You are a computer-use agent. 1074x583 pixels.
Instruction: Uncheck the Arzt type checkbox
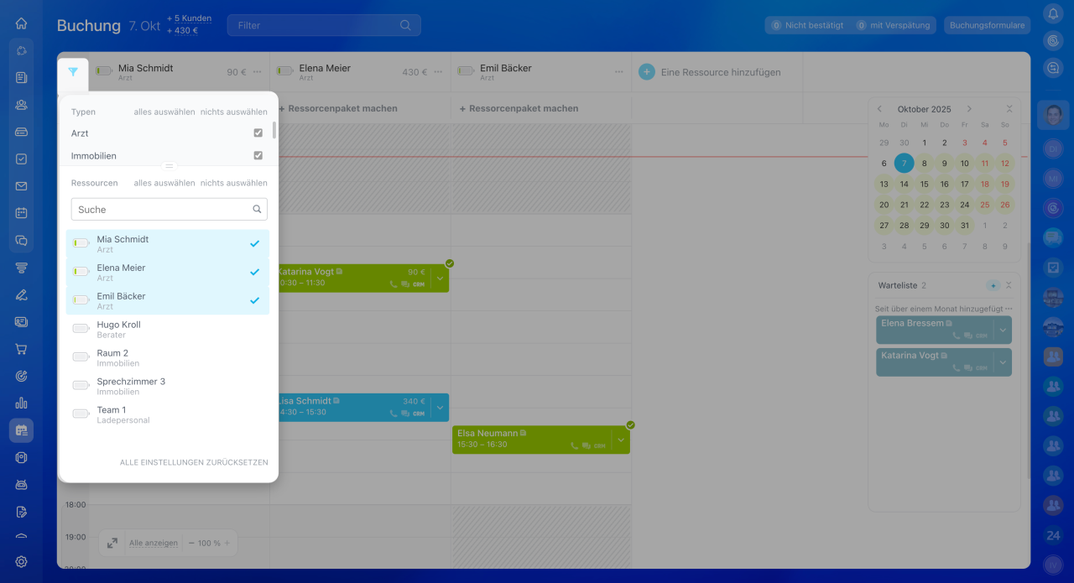pos(258,133)
